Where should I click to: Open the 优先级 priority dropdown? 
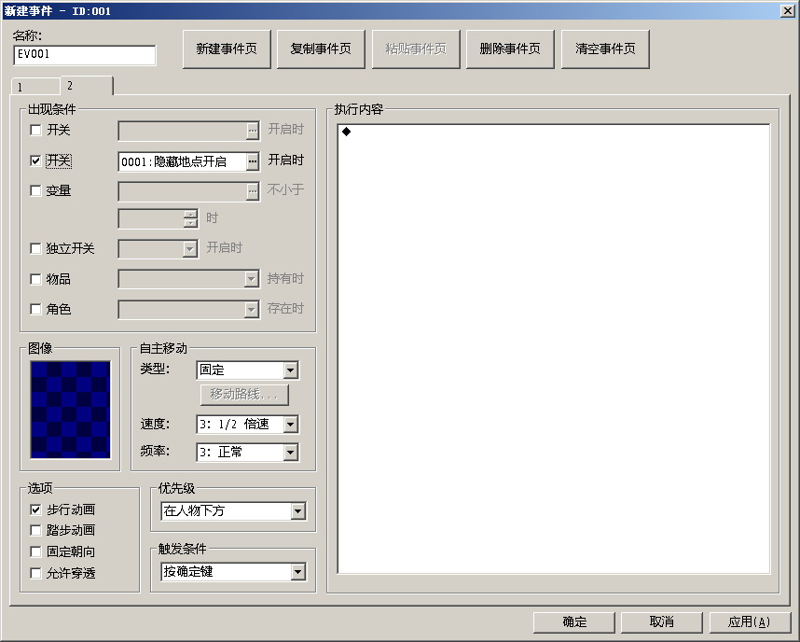tap(298, 511)
